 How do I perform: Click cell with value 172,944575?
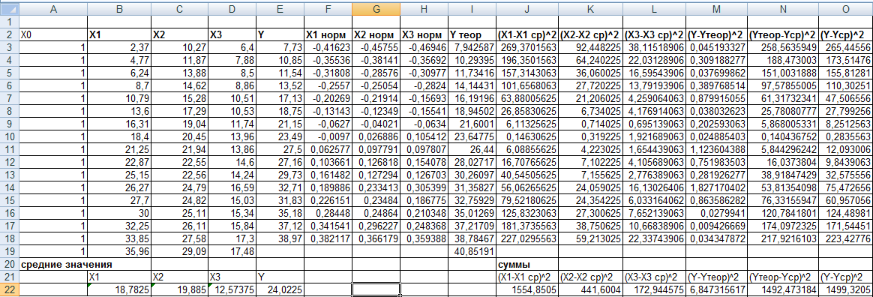pyautogui.click(x=654, y=289)
